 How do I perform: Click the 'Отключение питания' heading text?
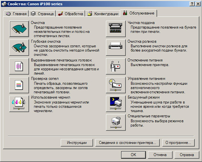(x=145, y=60)
